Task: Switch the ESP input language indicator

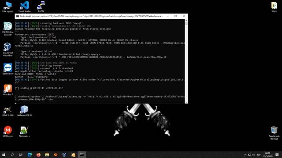Action: (x=259, y=155)
